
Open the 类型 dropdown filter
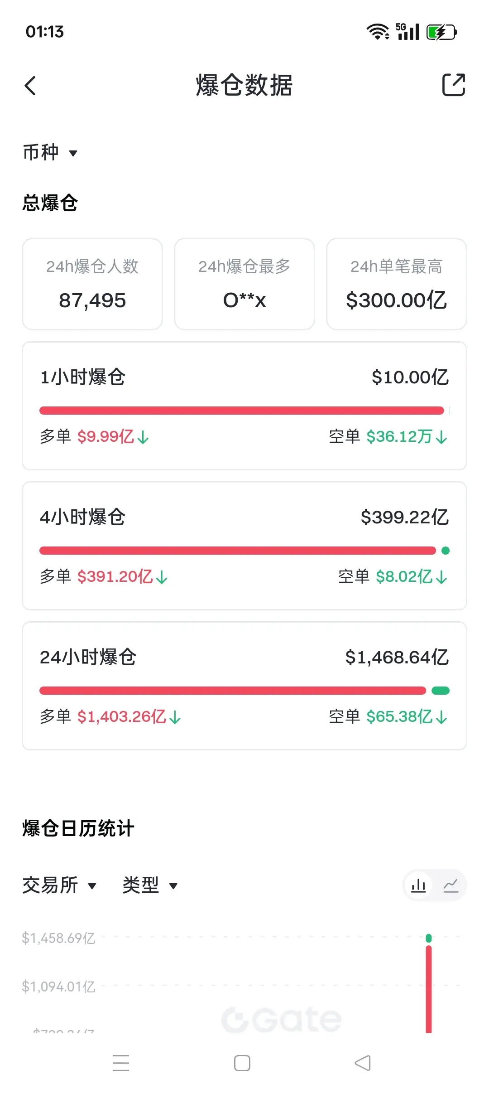pos(150,885)
